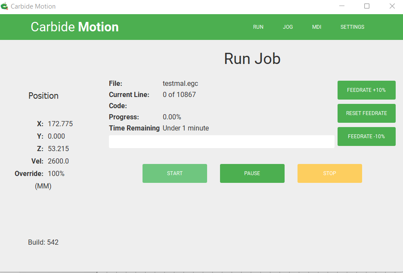Select the file name testmal.egc
The width and height of the screenshot is (403, 273).
tap(180, 84)
